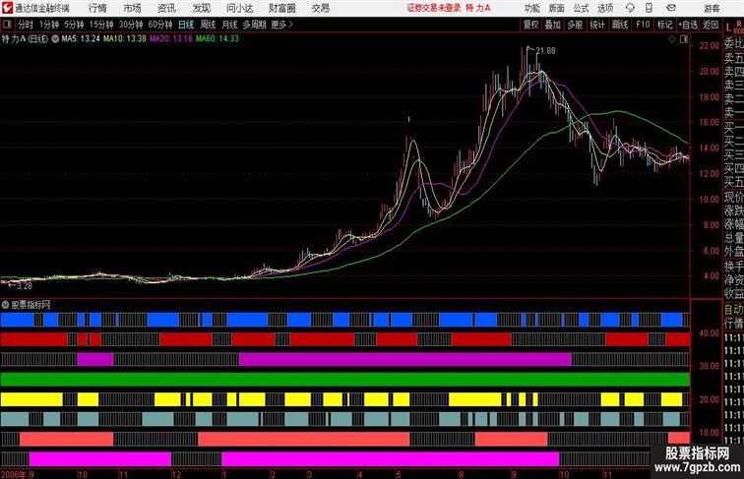Image resolution: width=744 pixels, height=479 pixels.
Task: Click the 画线 drawing button
Action: [620, 25]
